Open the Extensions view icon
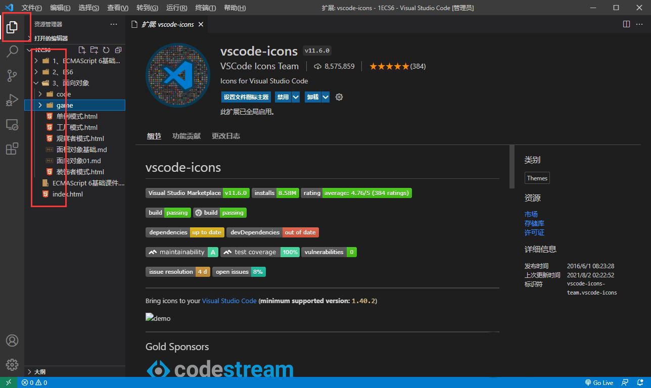Image resolution: width=651 pixels, height=388 pixels. [12, 149]
